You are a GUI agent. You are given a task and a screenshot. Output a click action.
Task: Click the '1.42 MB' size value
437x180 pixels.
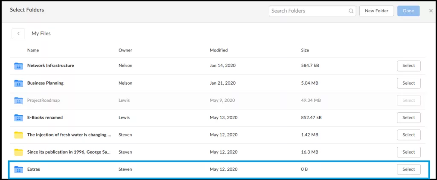(309, 135)
